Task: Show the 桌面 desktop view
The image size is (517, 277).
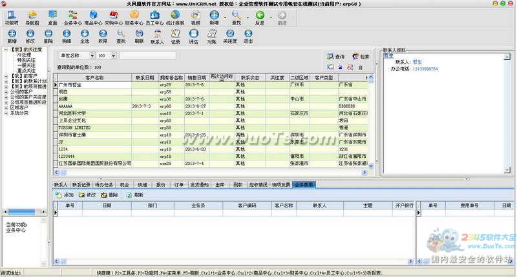Action: coord(52,18)
